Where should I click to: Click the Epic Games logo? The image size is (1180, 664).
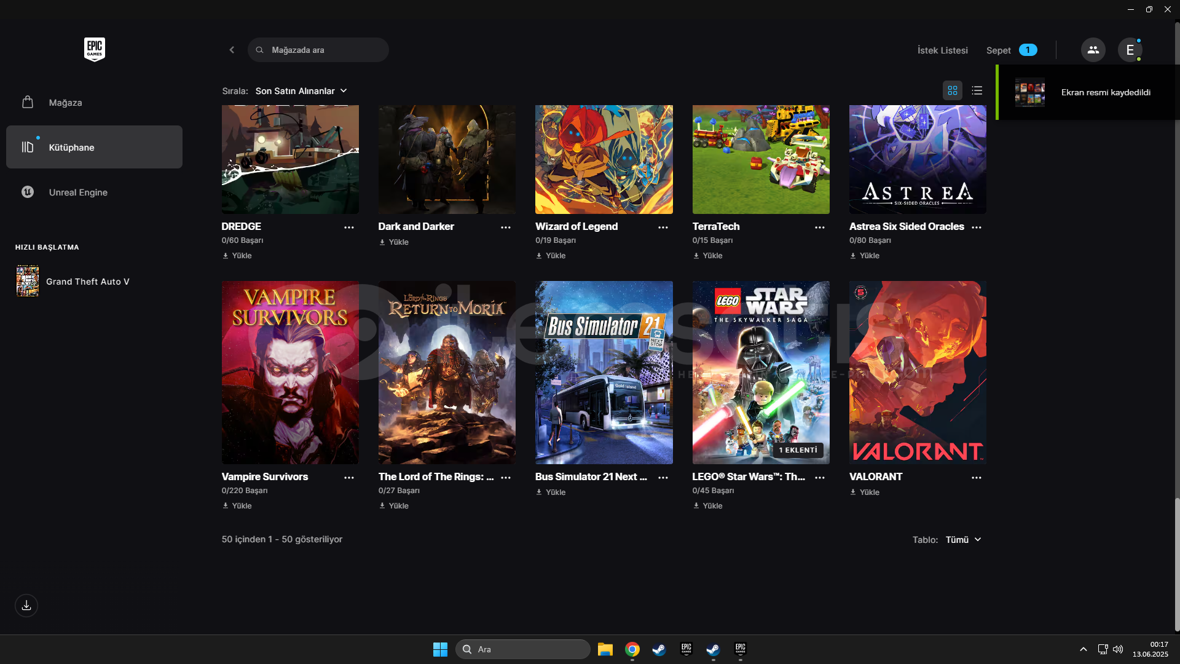(x=95, y=49)
